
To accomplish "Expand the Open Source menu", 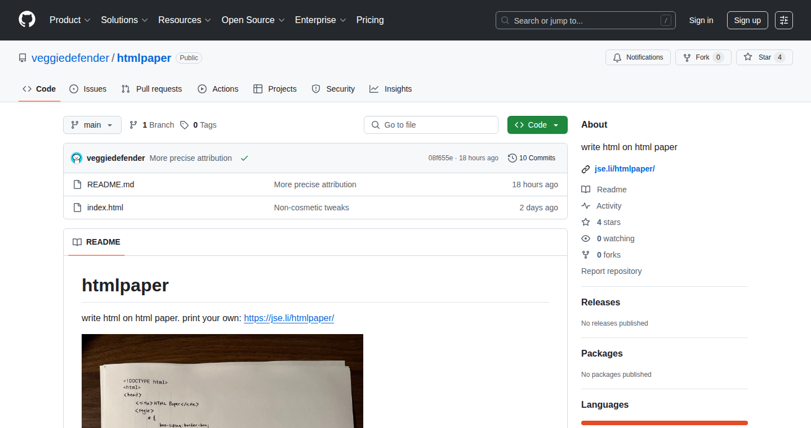I will pyautogui.click(x=253, y=20).
